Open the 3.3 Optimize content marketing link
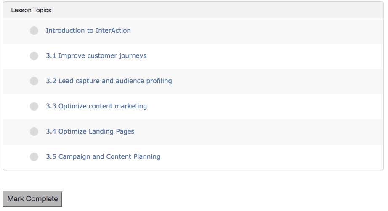Screen dimensions: 388x211 click(x=96, y=106)
